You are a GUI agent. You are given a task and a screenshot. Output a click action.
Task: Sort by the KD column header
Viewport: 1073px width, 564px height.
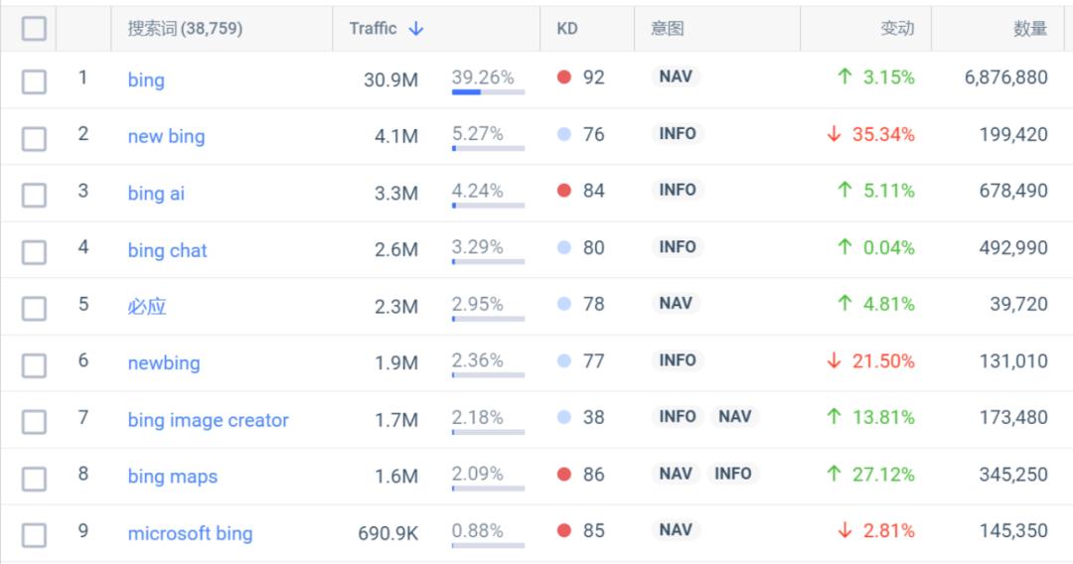coord(566,29)
